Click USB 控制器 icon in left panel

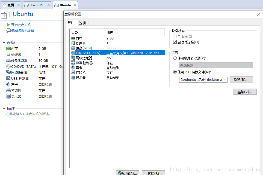pos(8,78)
